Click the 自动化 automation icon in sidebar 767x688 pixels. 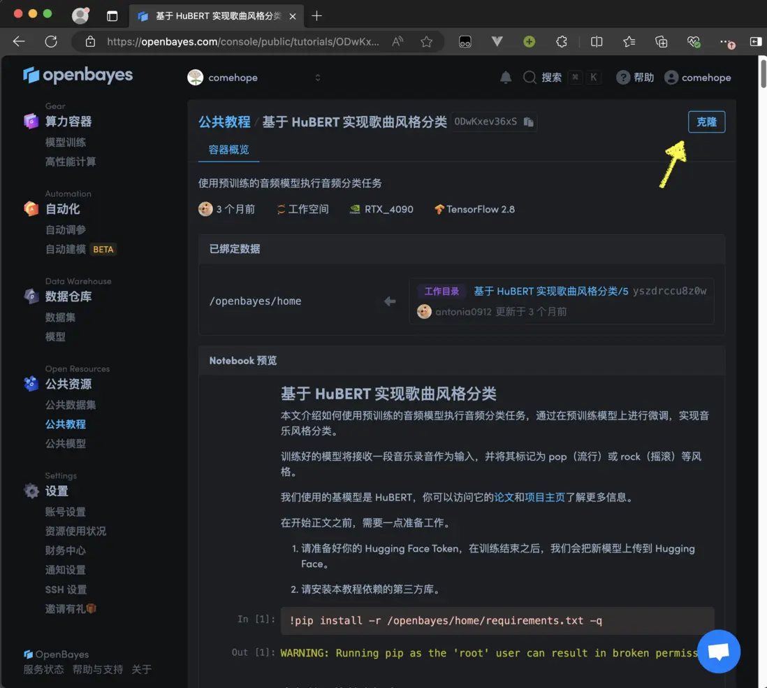[x=30, y=208]
